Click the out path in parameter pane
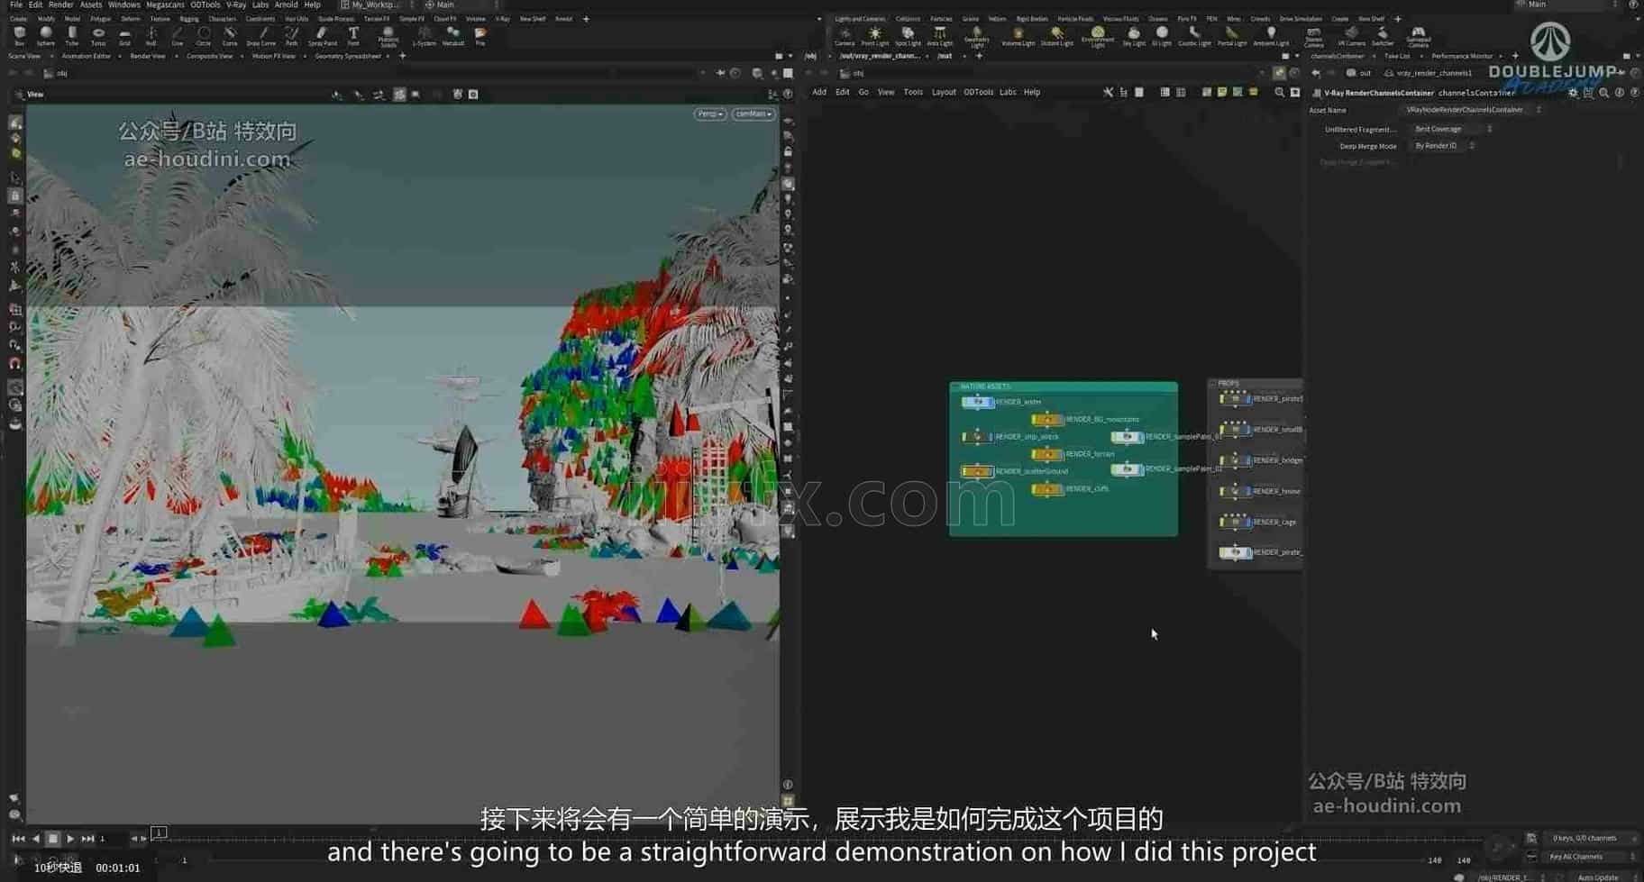The image size is (1644, 882). (1359, 73)
